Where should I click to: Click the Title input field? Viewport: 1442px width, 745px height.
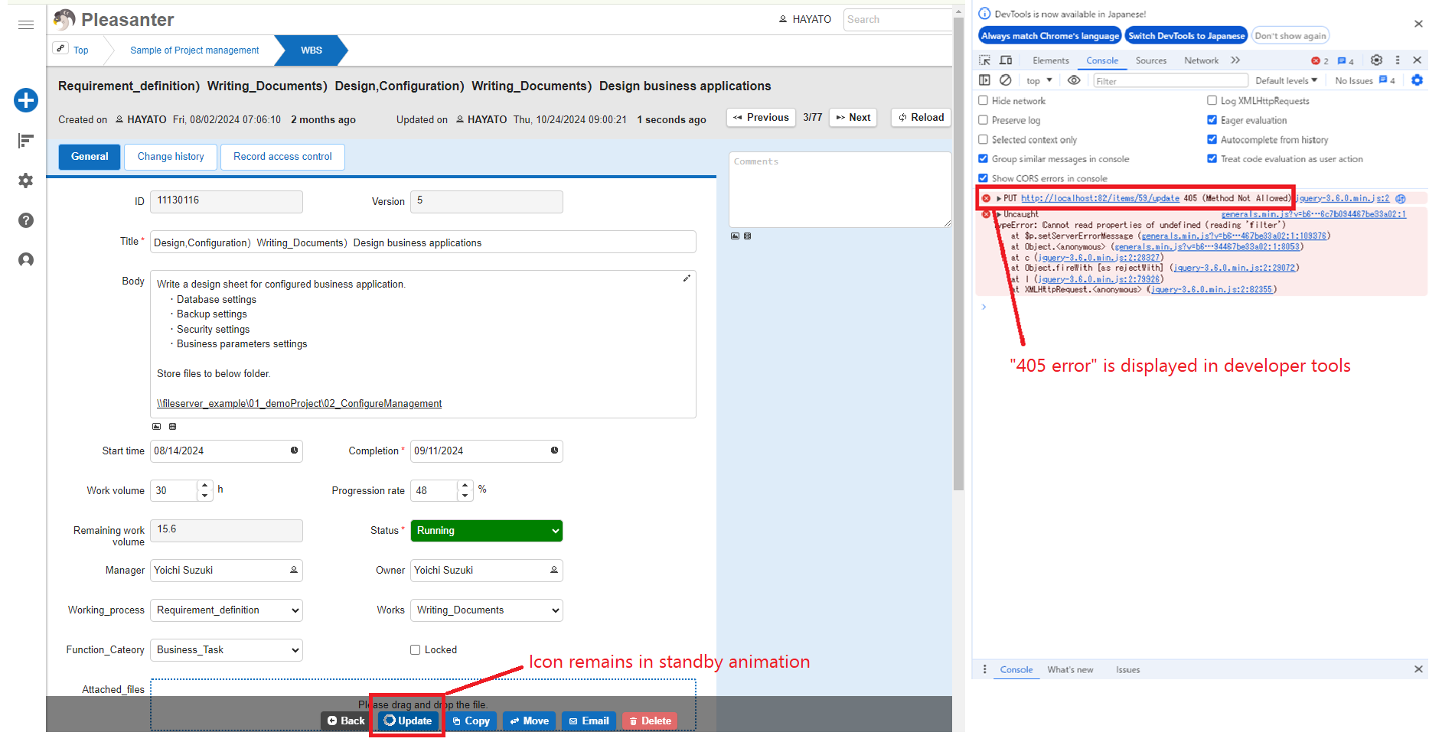click(x=422, y=242)
